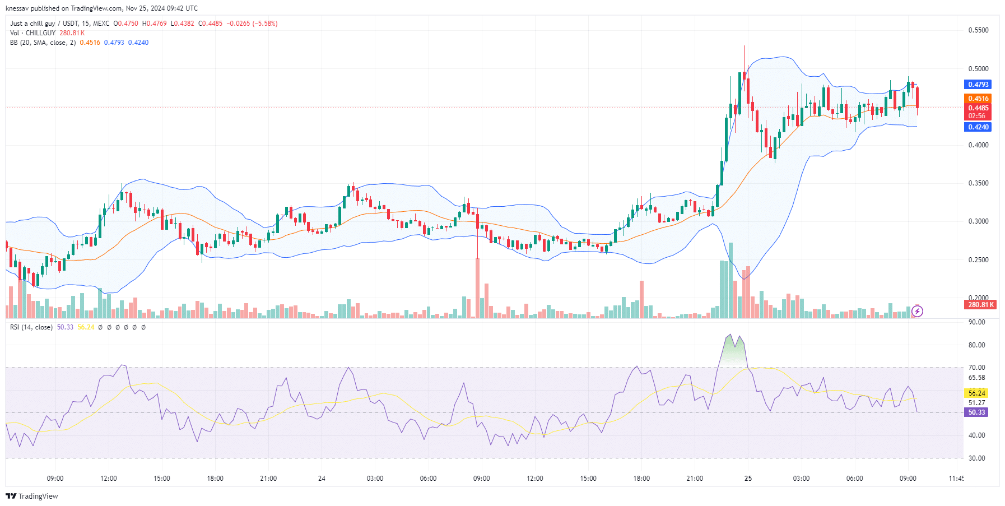Click the orange 0.4516 basis price label
Viewport: 1005px width, 506px height.
[x=978, y=99]
